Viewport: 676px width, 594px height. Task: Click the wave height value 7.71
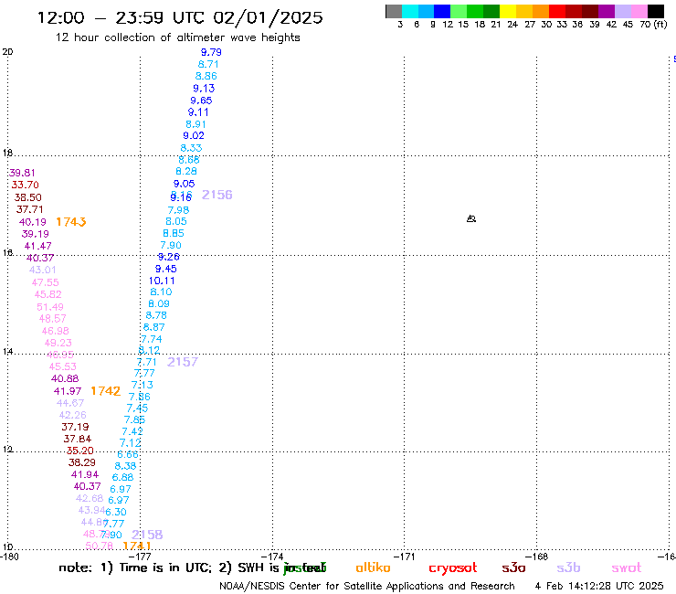(146, 362)
